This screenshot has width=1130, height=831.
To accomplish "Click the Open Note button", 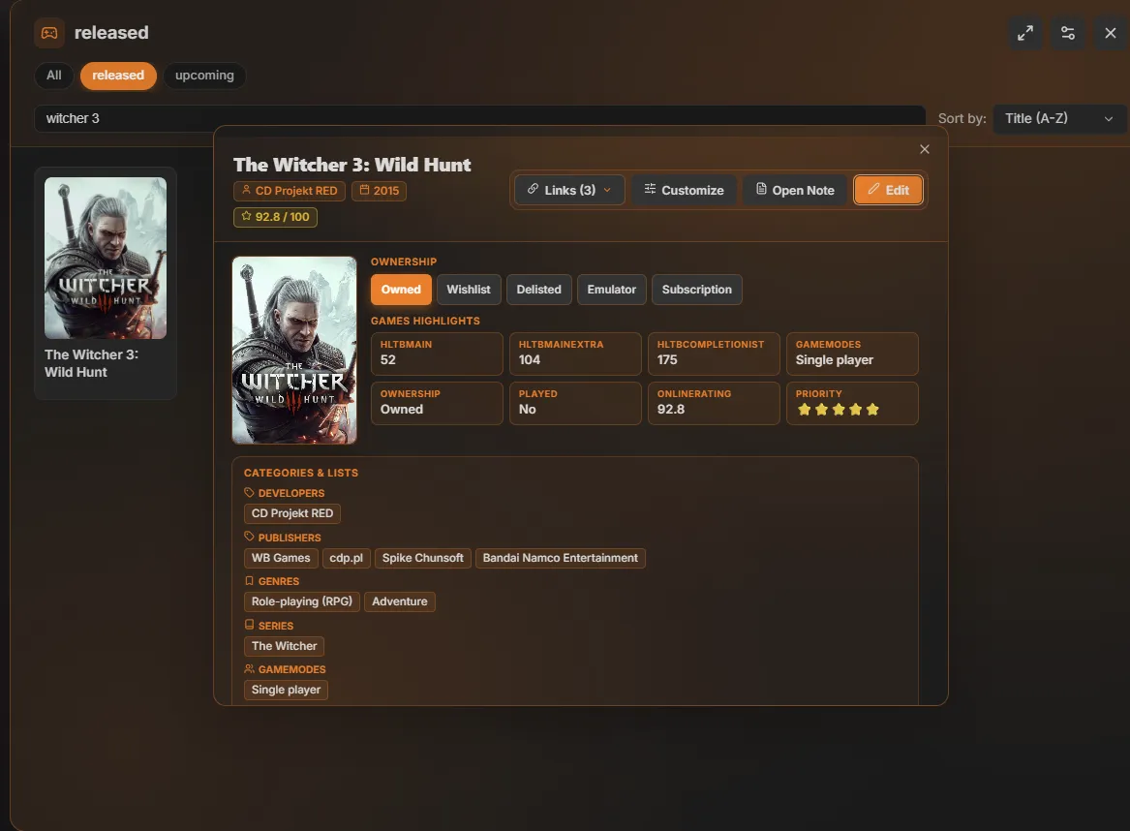I will (795, 190).
